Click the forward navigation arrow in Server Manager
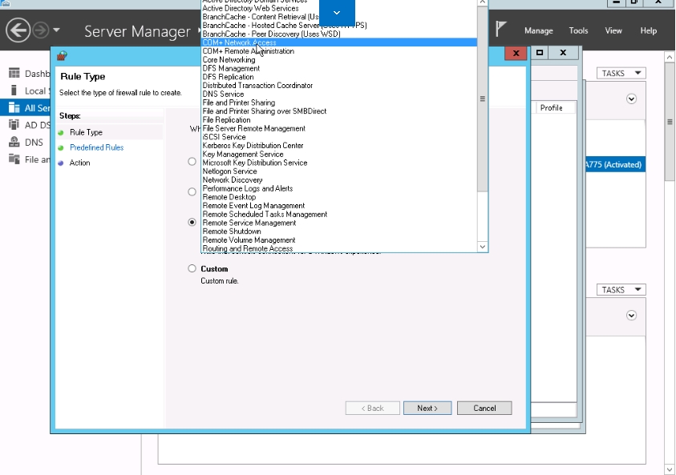 click(41, 31)
